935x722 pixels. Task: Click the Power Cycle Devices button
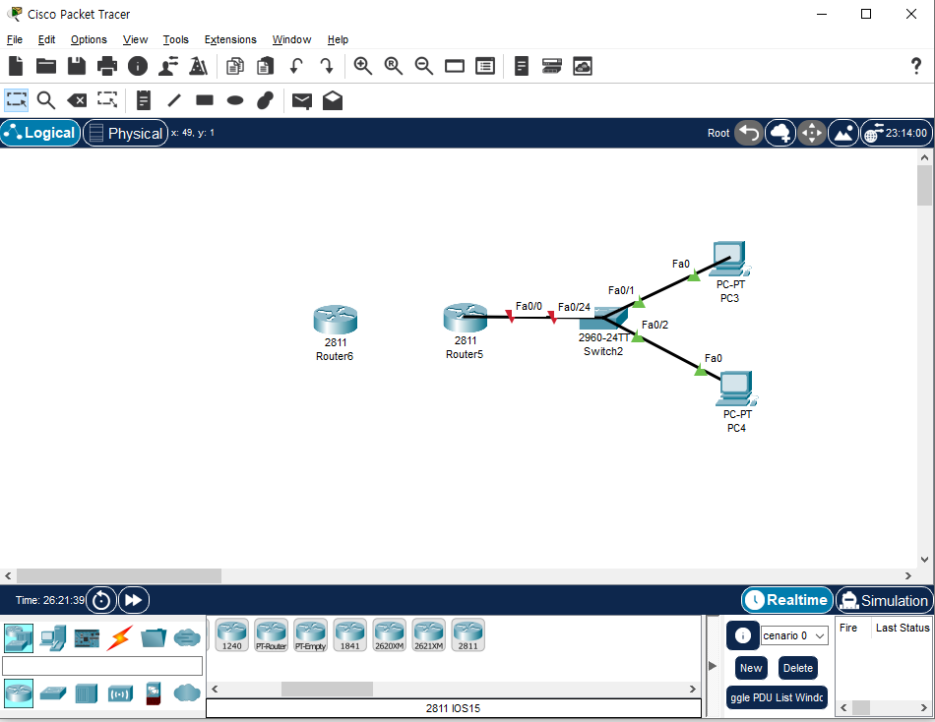click(101, 600)
